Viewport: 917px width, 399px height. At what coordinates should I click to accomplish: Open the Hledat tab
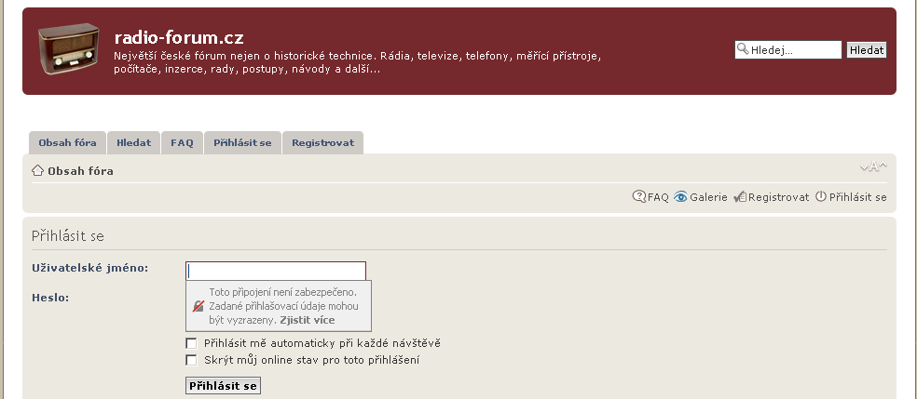pyautogui.click(x=134, y=143)
